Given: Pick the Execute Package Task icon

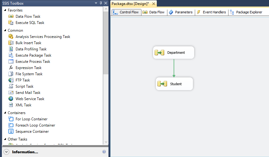Looking at the screenshot, I should 11,55.
